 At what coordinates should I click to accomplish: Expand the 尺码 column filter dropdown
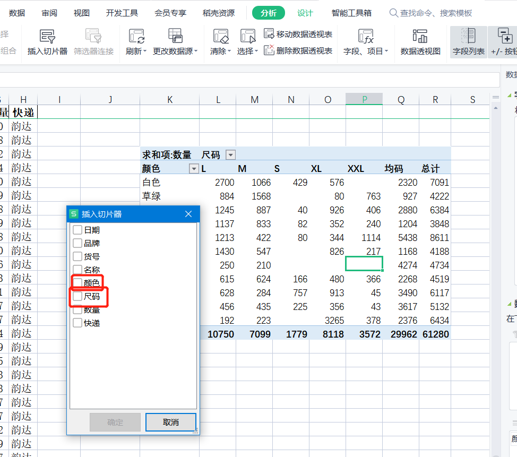coord(230,155)
